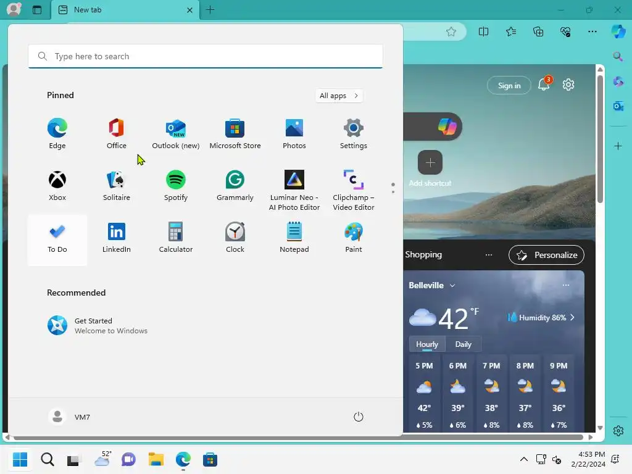
Task: Open Edge Settings and more menu
Action: 592,31
